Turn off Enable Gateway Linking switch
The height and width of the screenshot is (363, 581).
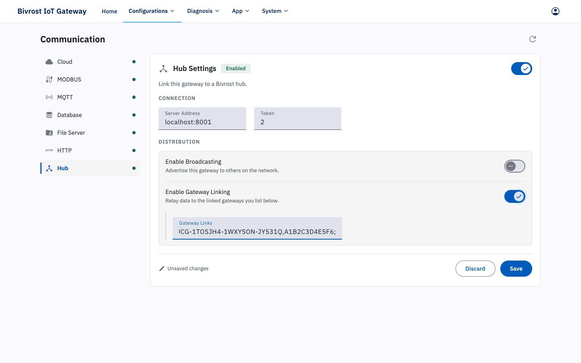click(515, 196)
